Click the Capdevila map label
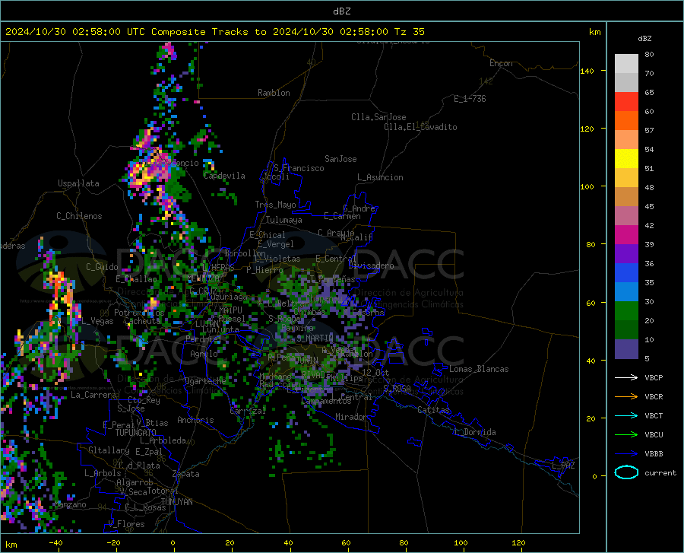The image size is (684, 553). 224,176
